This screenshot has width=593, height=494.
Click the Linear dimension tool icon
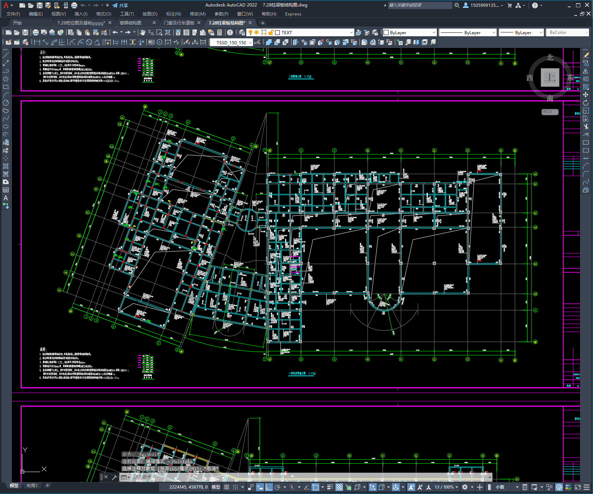pyautogui.click(x=37, y=42)
